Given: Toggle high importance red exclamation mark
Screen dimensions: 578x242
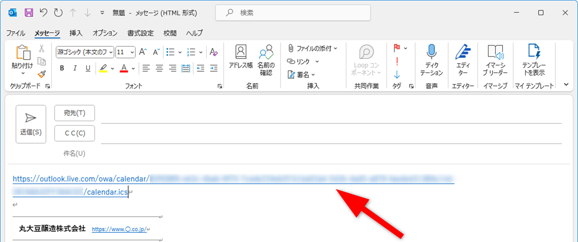Looking at the screenshot, I should (x=397, y=61).
